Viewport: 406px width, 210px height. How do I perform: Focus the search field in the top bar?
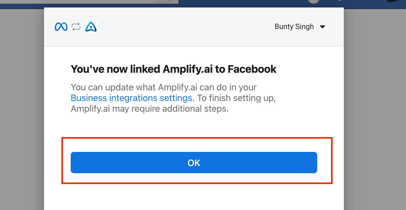pyautogui.click(x=77, y=2)
